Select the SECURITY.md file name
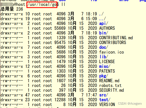Image resolution: width=146 pixels, height=108 pixels. point(112,90)
